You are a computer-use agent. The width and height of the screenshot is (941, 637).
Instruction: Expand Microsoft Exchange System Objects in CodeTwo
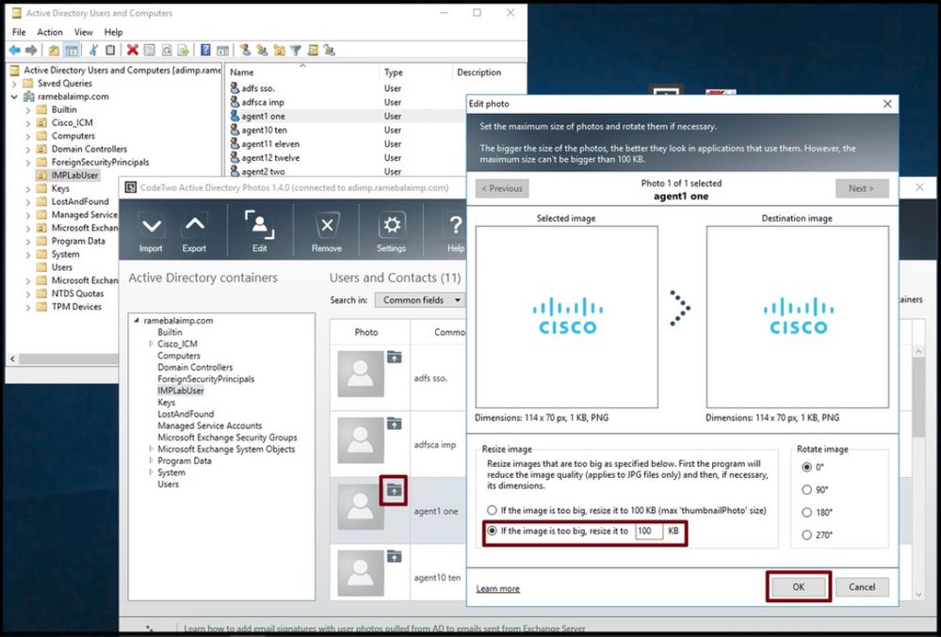151,449
